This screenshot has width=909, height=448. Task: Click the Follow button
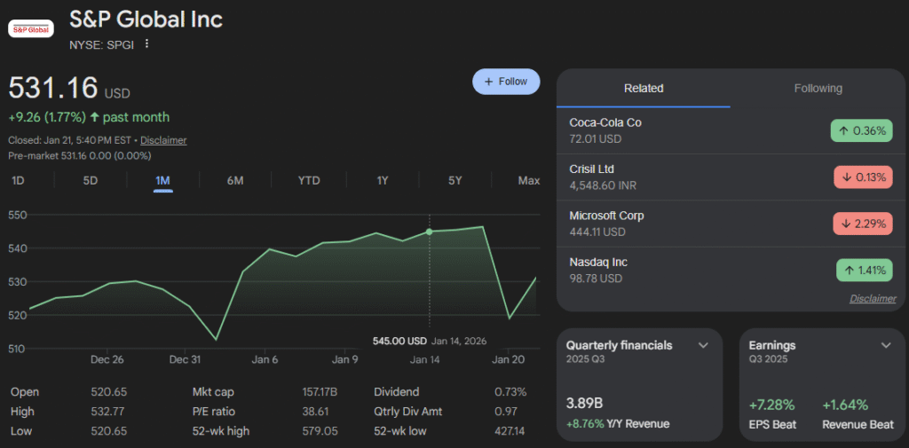[x=506, y=82]
